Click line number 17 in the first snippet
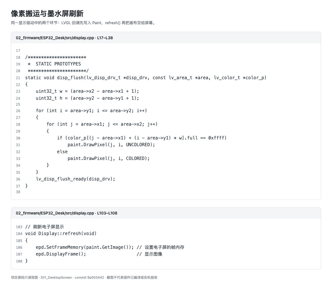Viewport: 332px width, 288px height. [18, 51]
